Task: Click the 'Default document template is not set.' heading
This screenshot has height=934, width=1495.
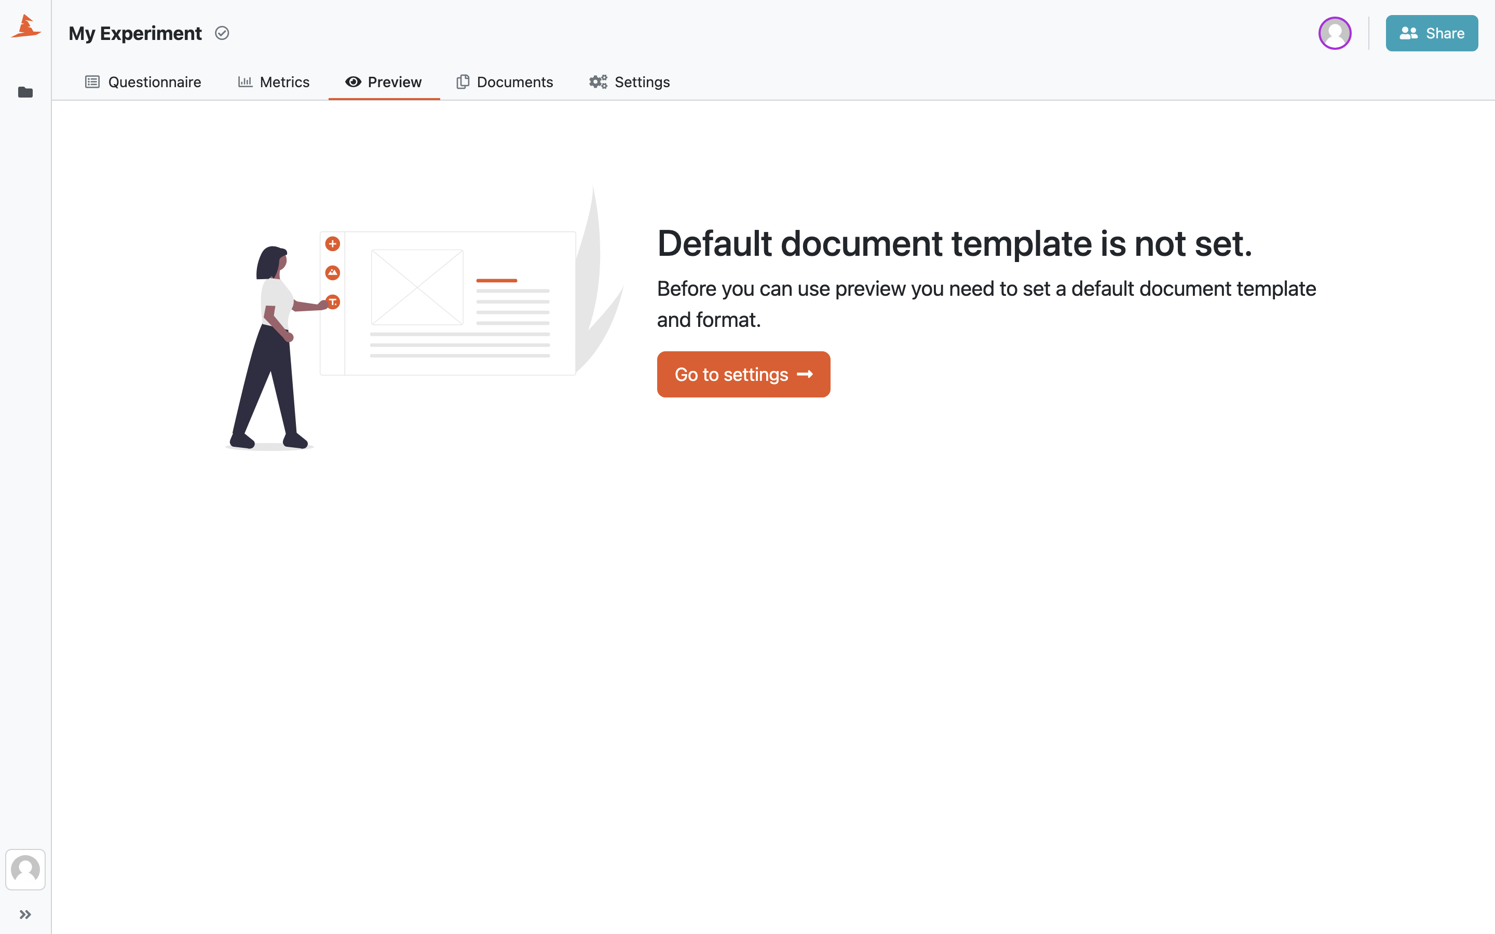Action: pyautogui.click(x=955, y=243)
